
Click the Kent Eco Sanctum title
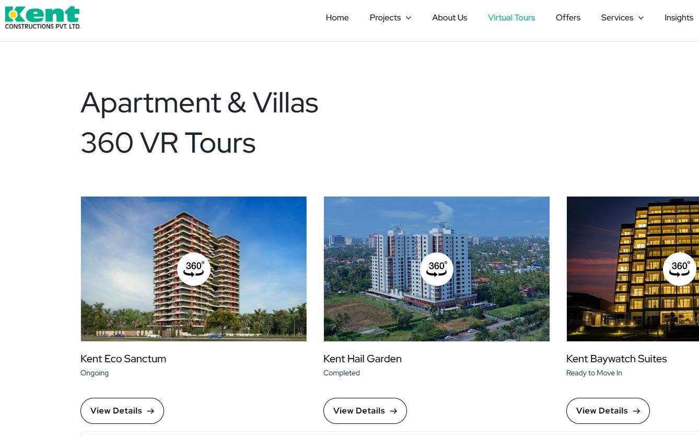point(123,359)
